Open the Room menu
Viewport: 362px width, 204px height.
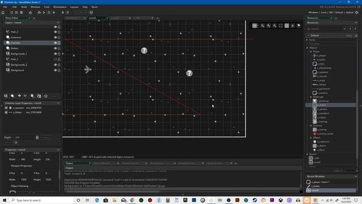(94, 7)
